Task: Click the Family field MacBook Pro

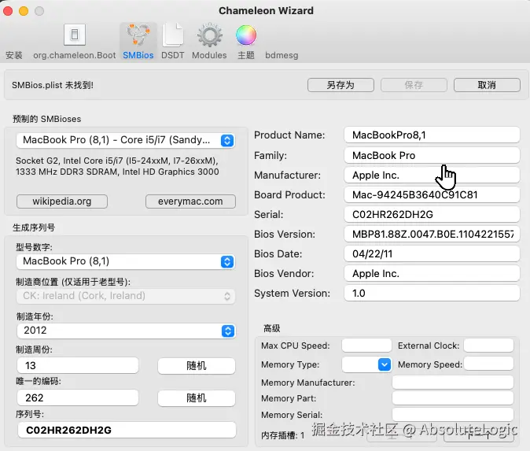Action: coord(432,155)
